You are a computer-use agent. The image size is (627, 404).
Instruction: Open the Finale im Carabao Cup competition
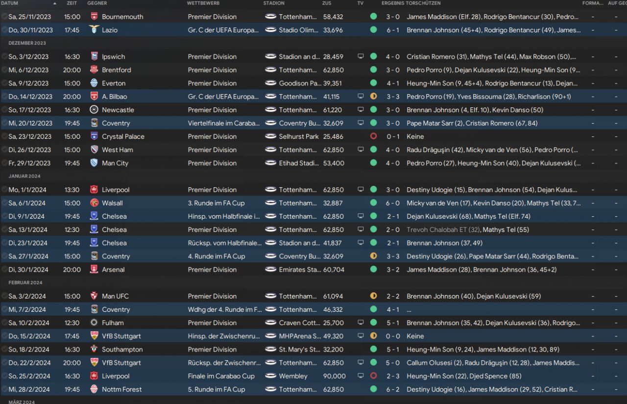221,376
